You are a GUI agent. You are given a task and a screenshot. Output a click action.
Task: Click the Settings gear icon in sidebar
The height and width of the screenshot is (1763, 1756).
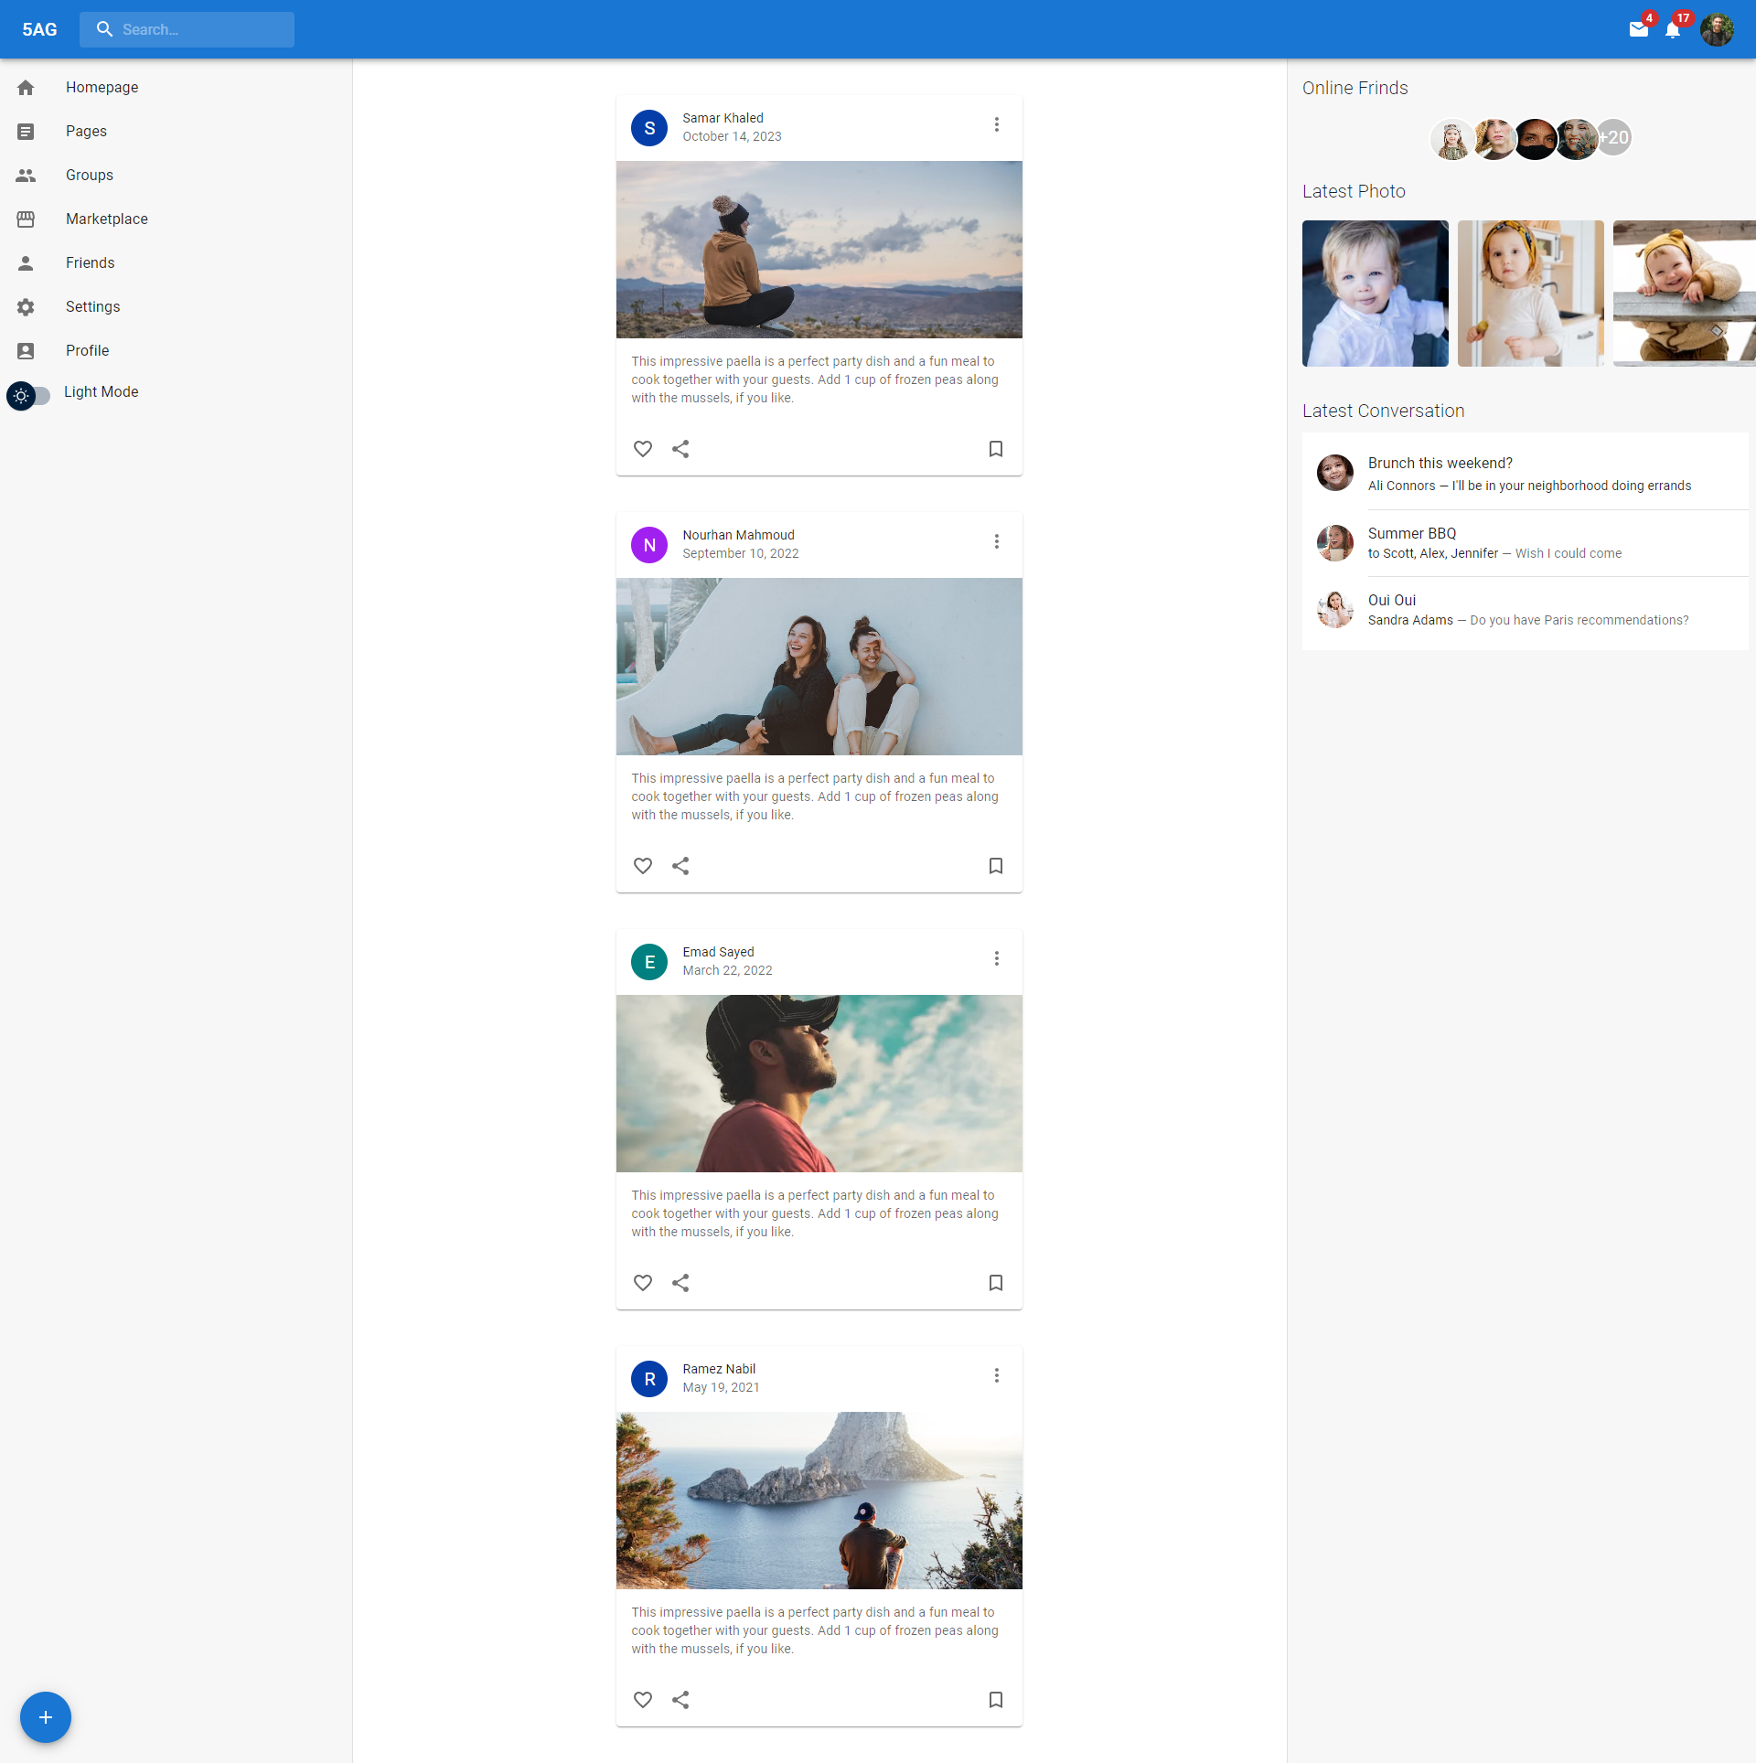tap(26, 307)
